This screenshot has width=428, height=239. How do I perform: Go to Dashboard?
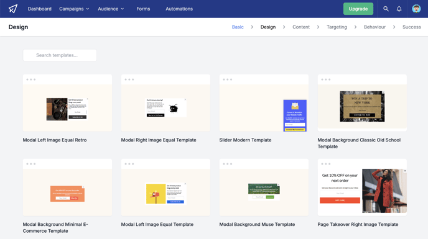[40, 9]
